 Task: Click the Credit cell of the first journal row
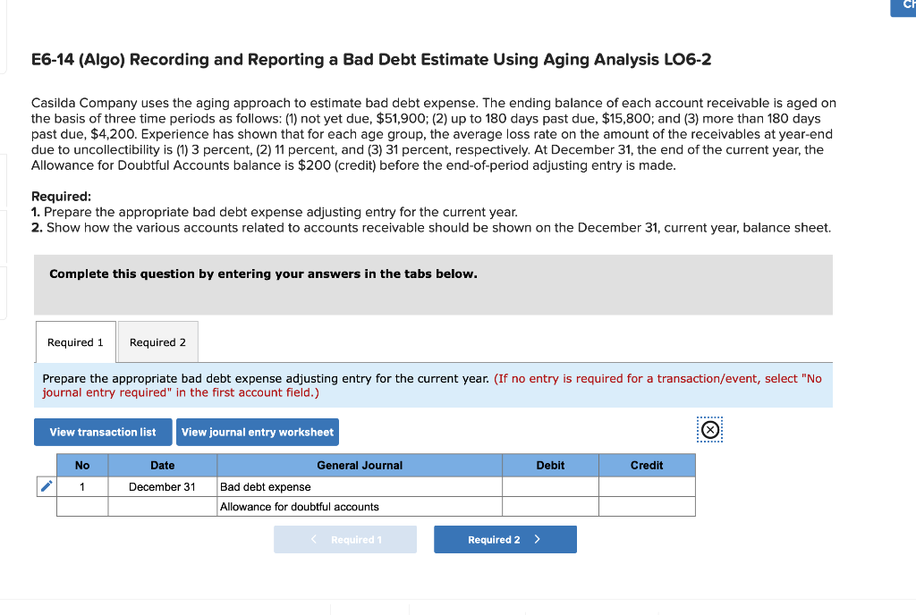pyautogui.click(x=647, y=485)
